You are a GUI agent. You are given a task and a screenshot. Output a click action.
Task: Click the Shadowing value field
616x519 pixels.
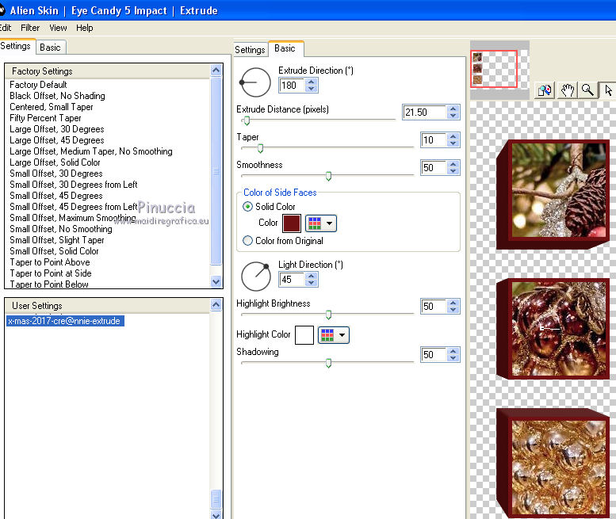point(434,354)
